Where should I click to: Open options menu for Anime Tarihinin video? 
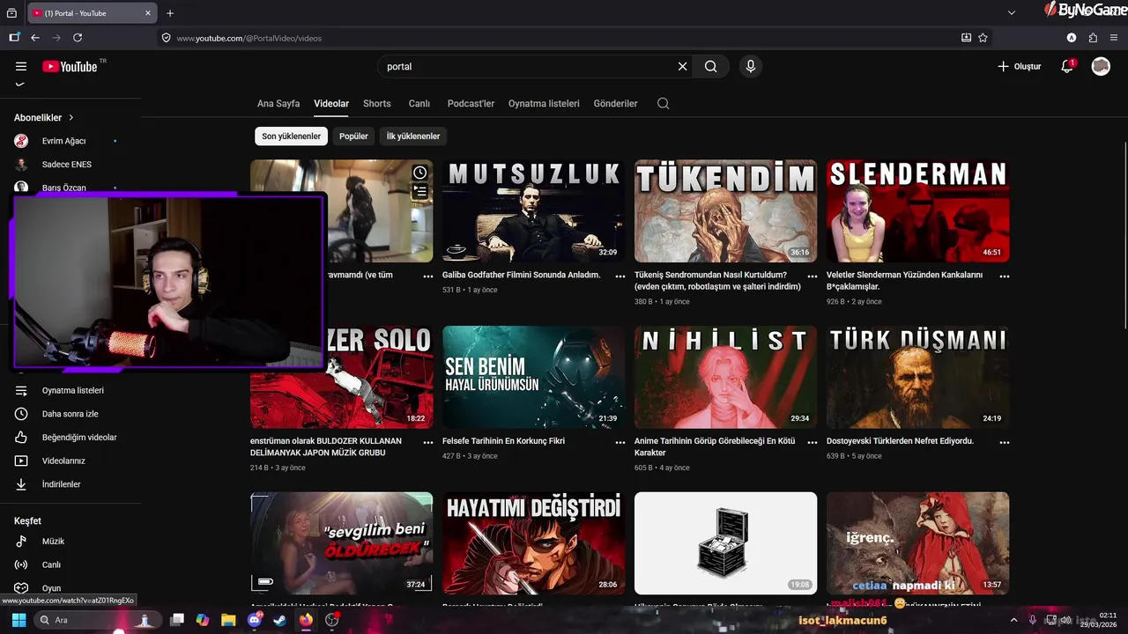(813, 442)
